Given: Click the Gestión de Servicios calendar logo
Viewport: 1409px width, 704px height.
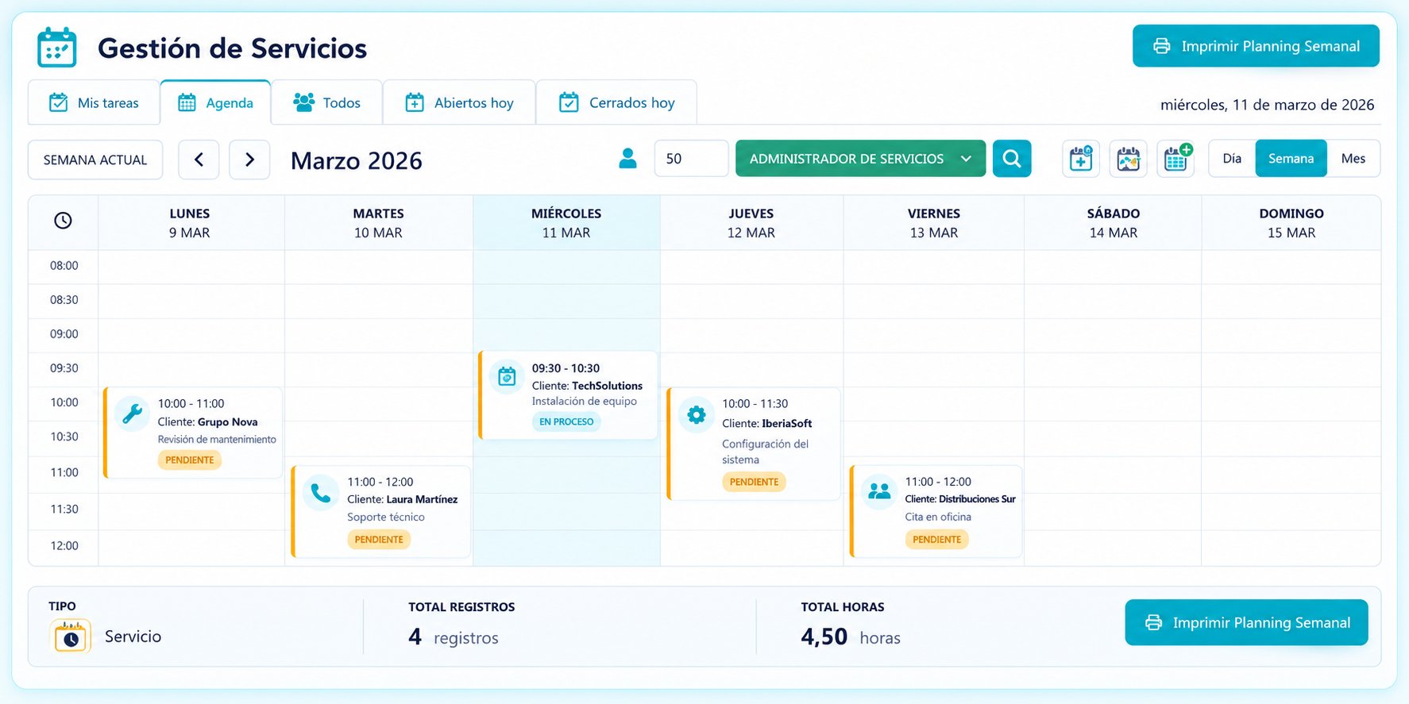Looking at the screenshot, I should point(57,48).
